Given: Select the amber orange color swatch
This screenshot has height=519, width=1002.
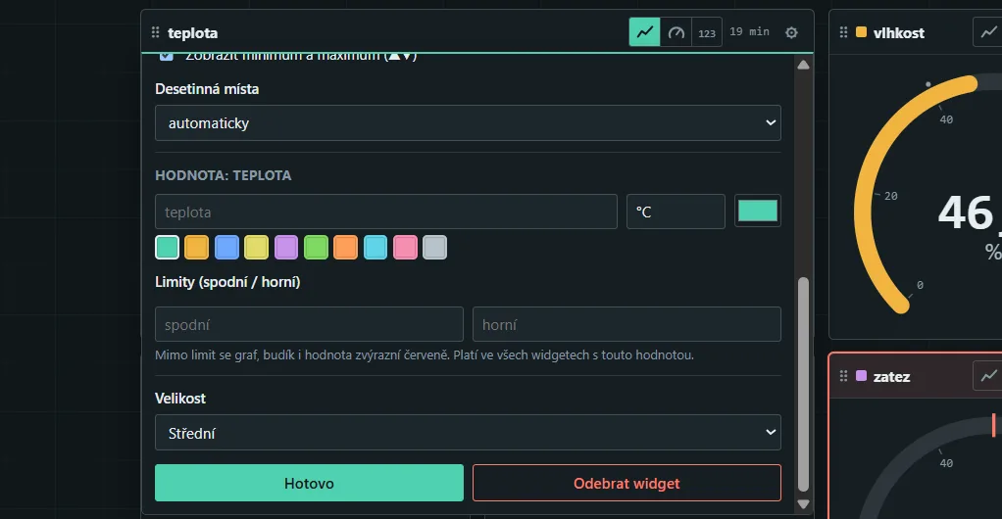Looking at the screenshot, I should pyautogui.click(x=197, y=247).
